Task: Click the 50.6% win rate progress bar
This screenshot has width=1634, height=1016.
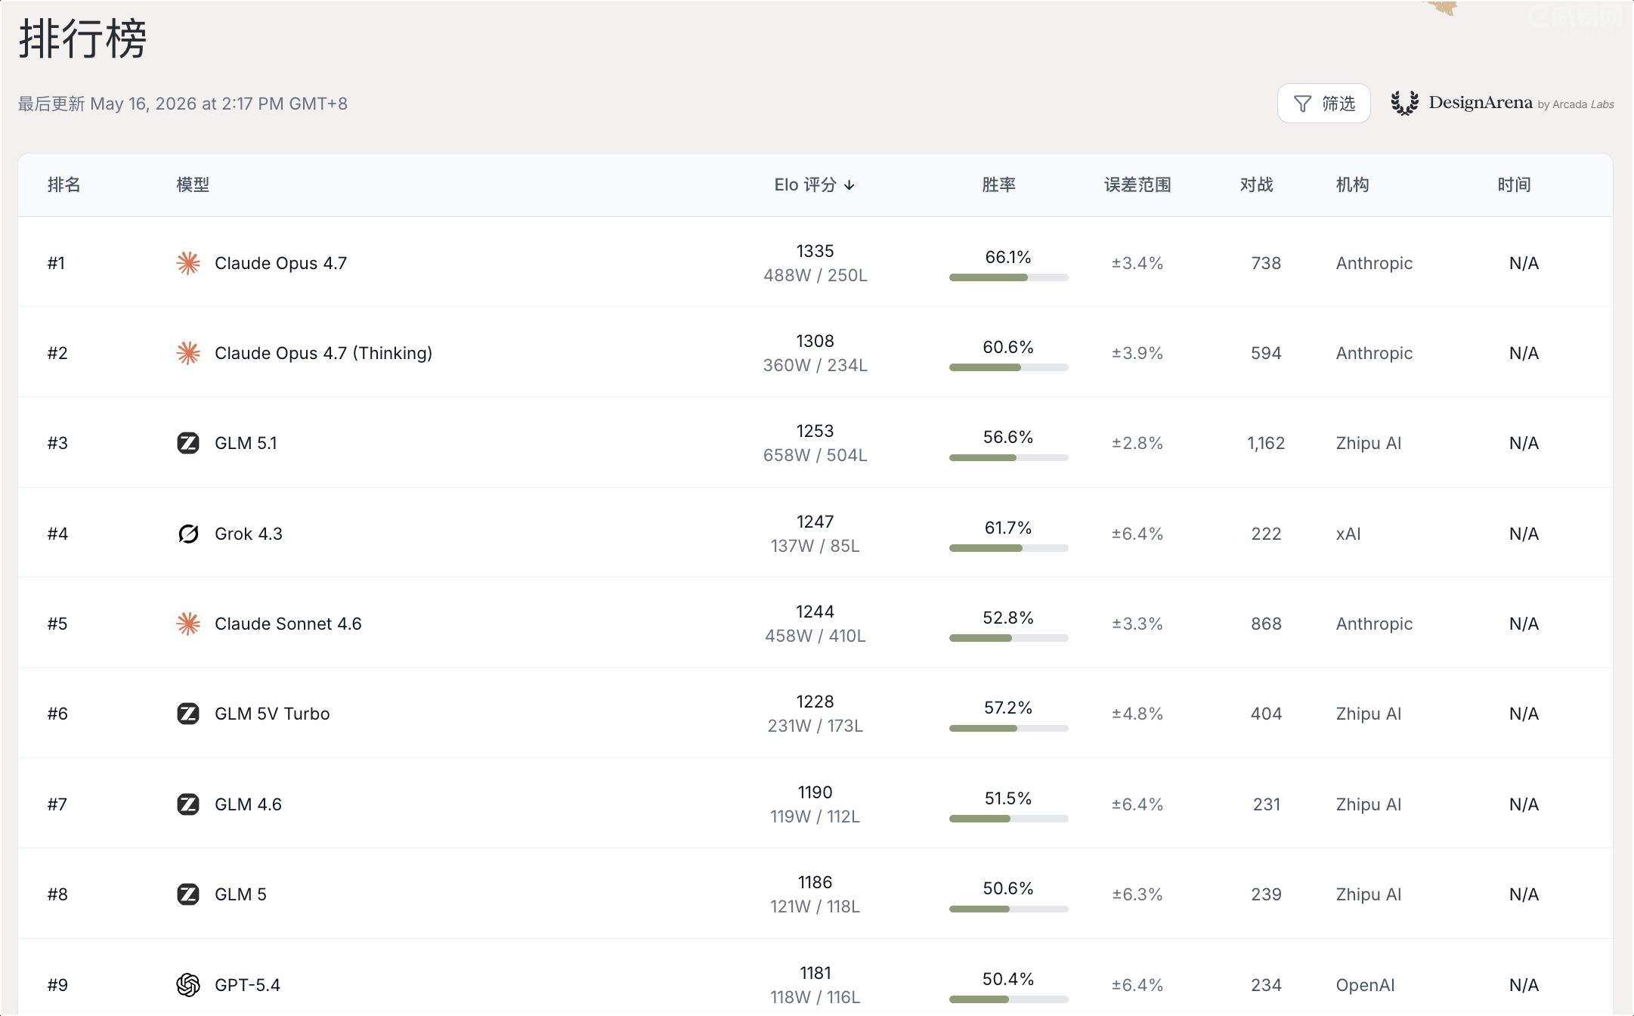Action: tap(1009, 909)
